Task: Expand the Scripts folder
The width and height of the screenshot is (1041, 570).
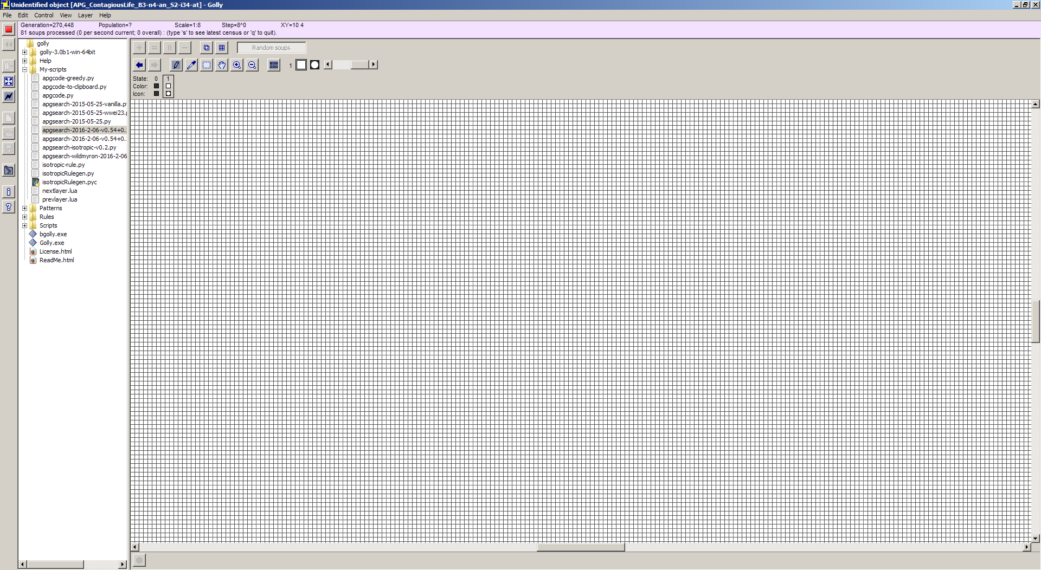Action: [x=24, y=225]
